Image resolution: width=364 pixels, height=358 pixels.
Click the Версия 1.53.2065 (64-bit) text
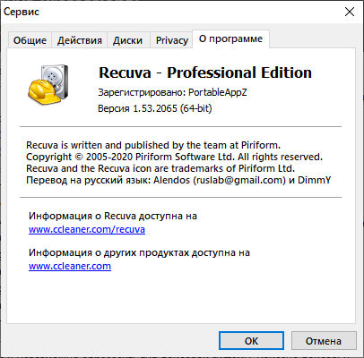click(155, 108)
